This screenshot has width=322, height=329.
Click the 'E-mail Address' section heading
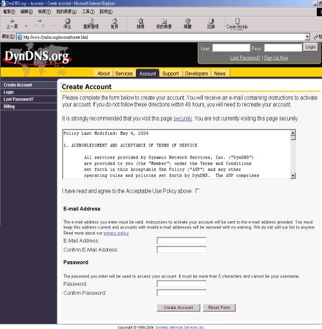tap(82, 209)
